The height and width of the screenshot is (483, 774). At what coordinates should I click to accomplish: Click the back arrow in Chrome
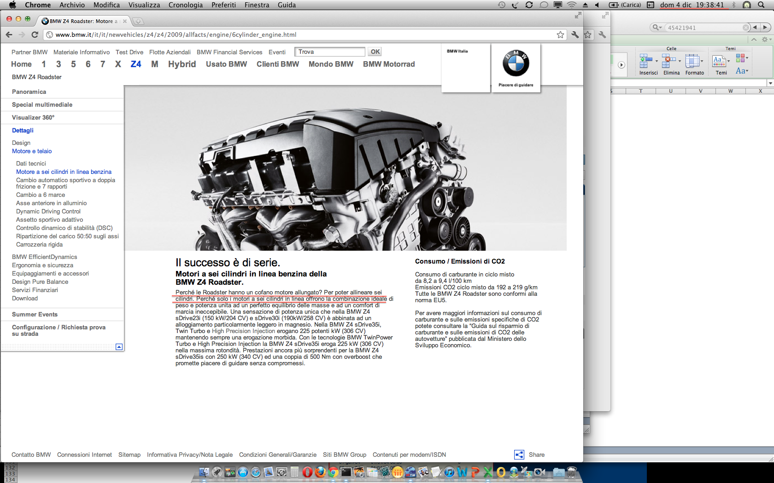[9, 34]
